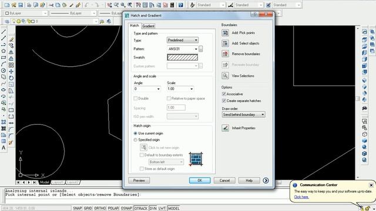Click the Inherit Properties brush icon
Viewport: 376px width, 211px height.
225,128
